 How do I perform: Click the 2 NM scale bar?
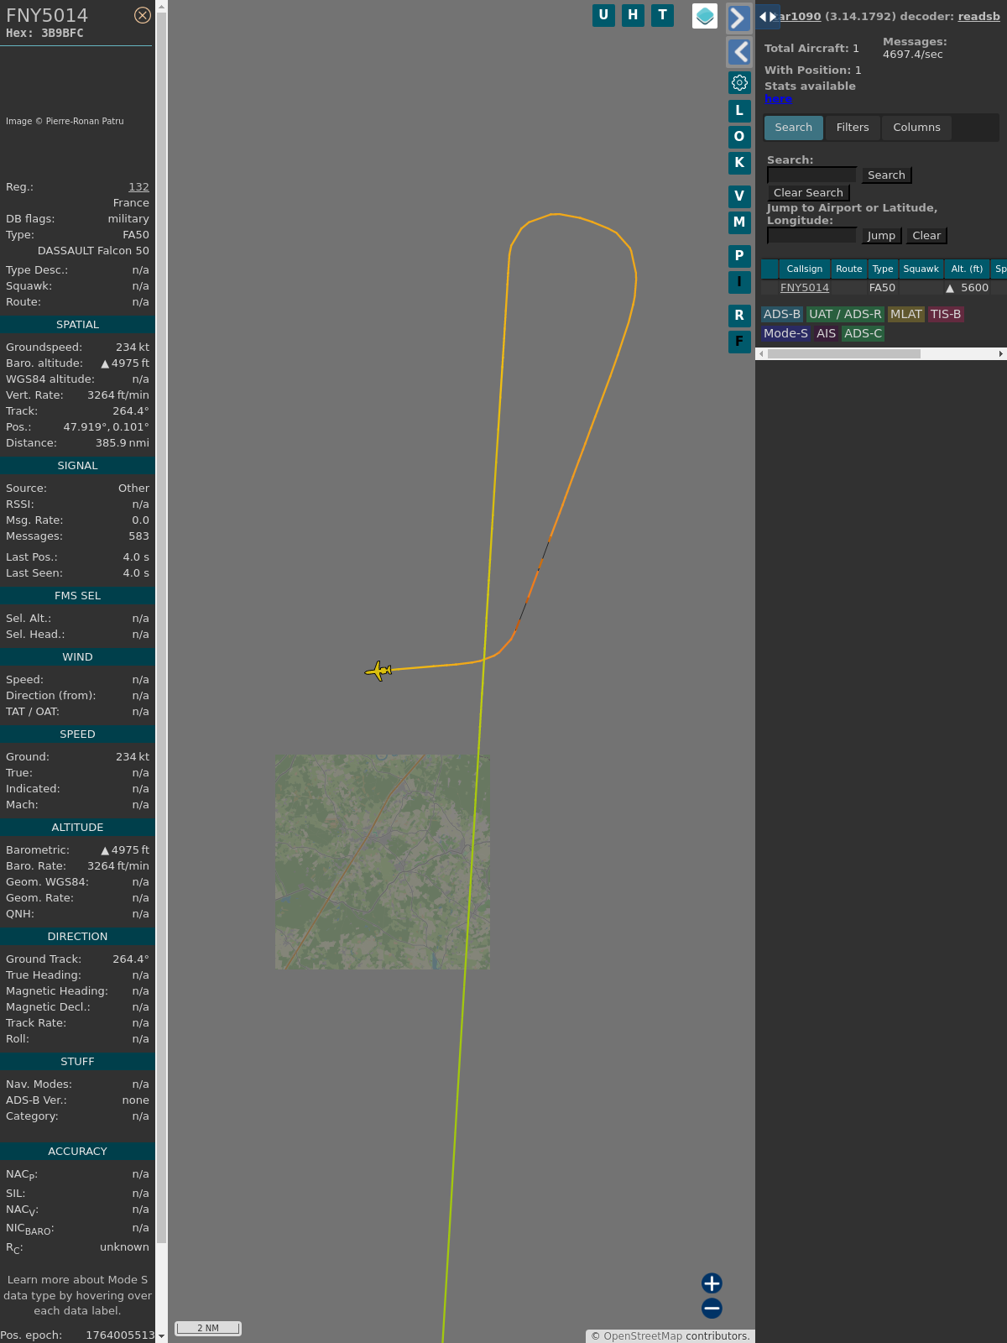pos(208,1328)
